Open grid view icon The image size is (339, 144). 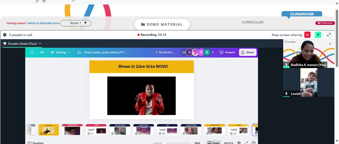click(239, 143)
